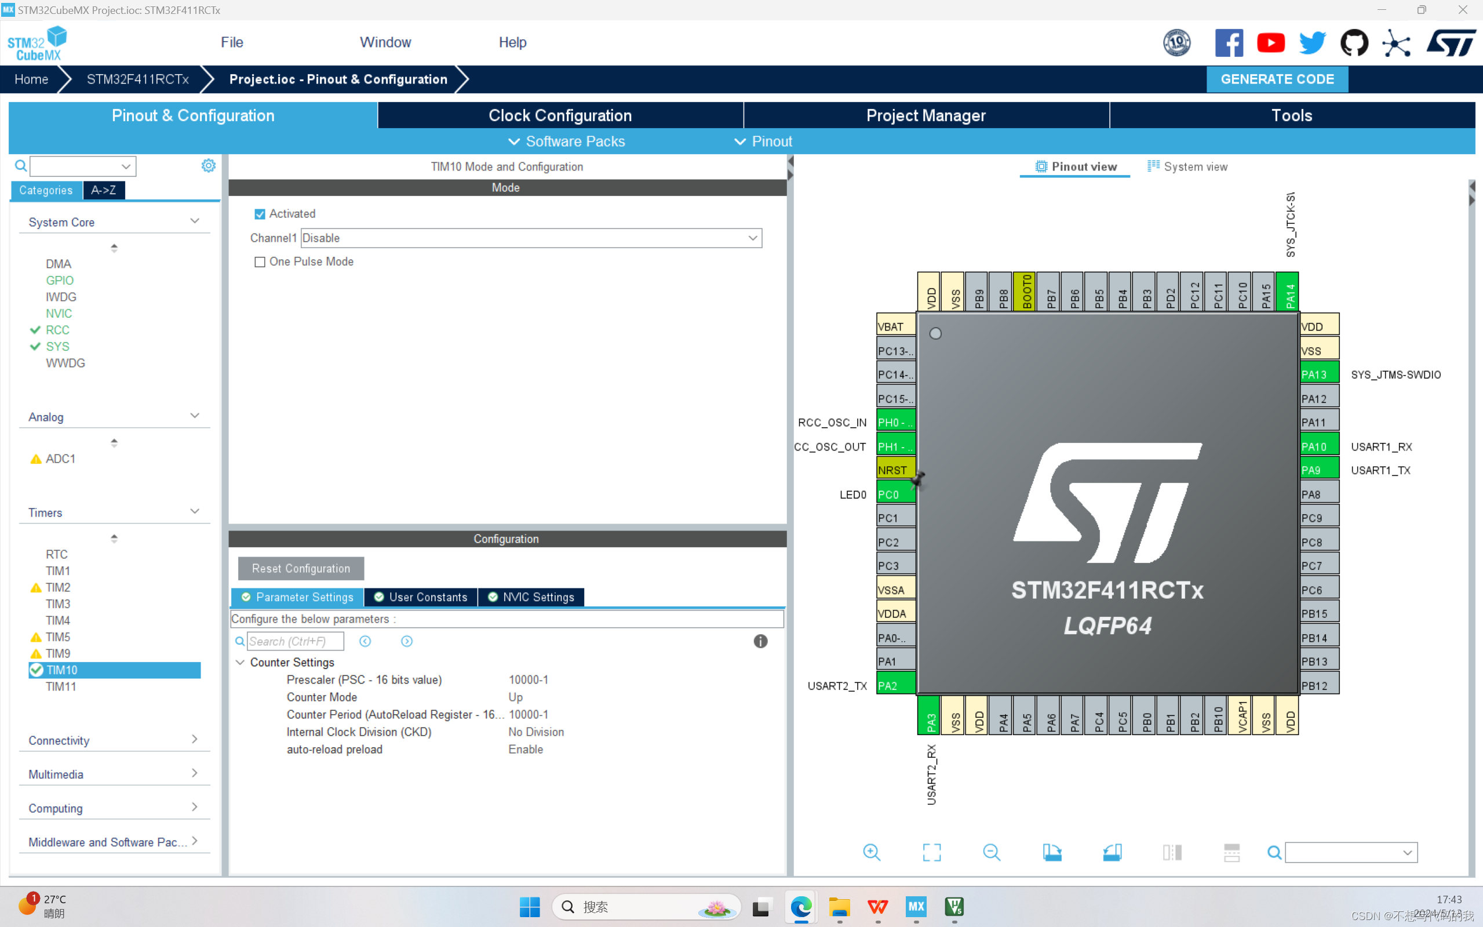Viewport: 1483px width, 927px height.
Task: Click the GENERATE CODE button
Action: tap(1277, 79)
